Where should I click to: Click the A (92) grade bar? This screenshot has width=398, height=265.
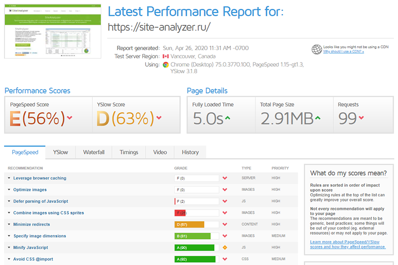tap(197, 259)
